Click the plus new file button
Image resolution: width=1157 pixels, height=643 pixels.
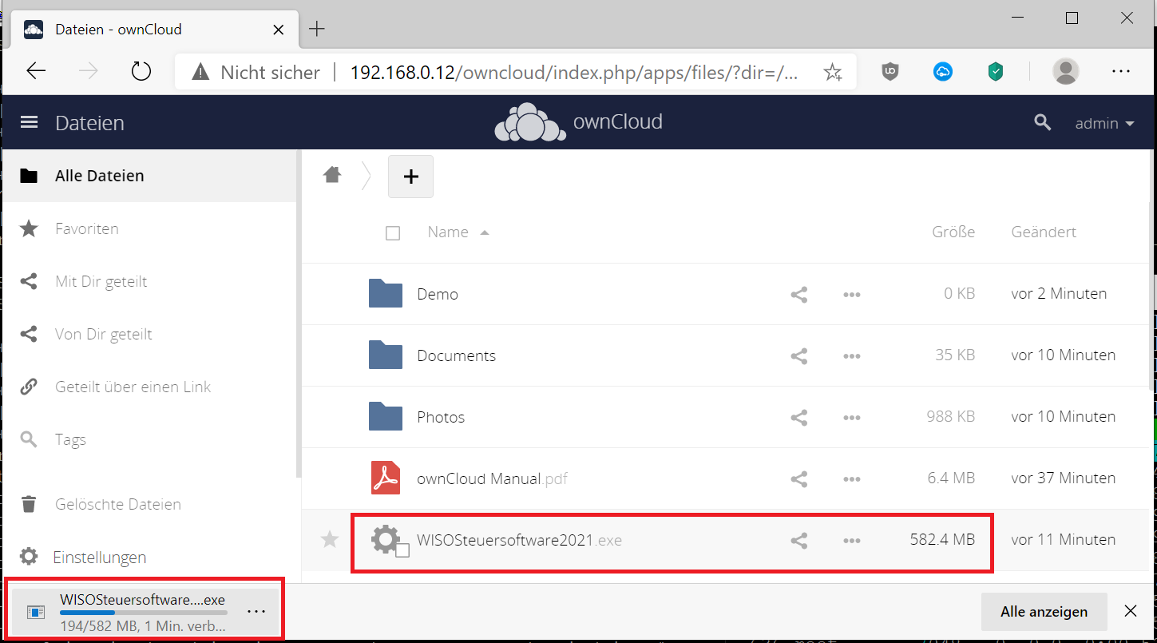pyautogui.click(x=410, y=177)
